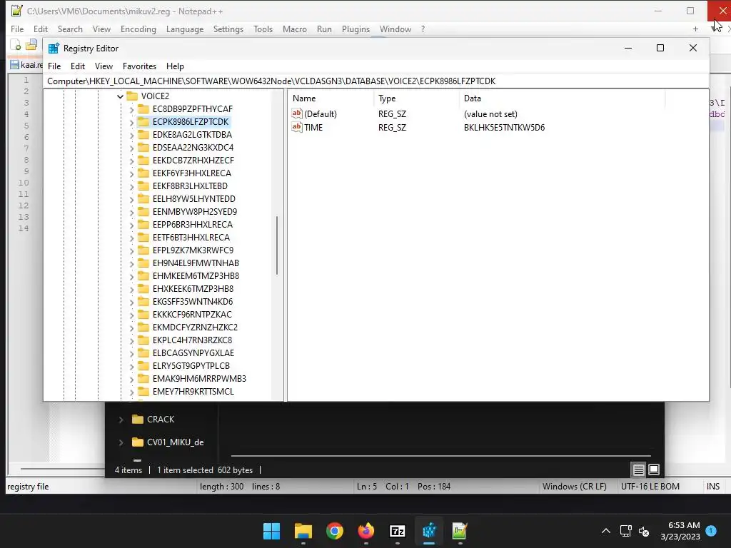
Task: Select the EKKKCF96RNTPZKAC key
Action: [x=192, y=315]
